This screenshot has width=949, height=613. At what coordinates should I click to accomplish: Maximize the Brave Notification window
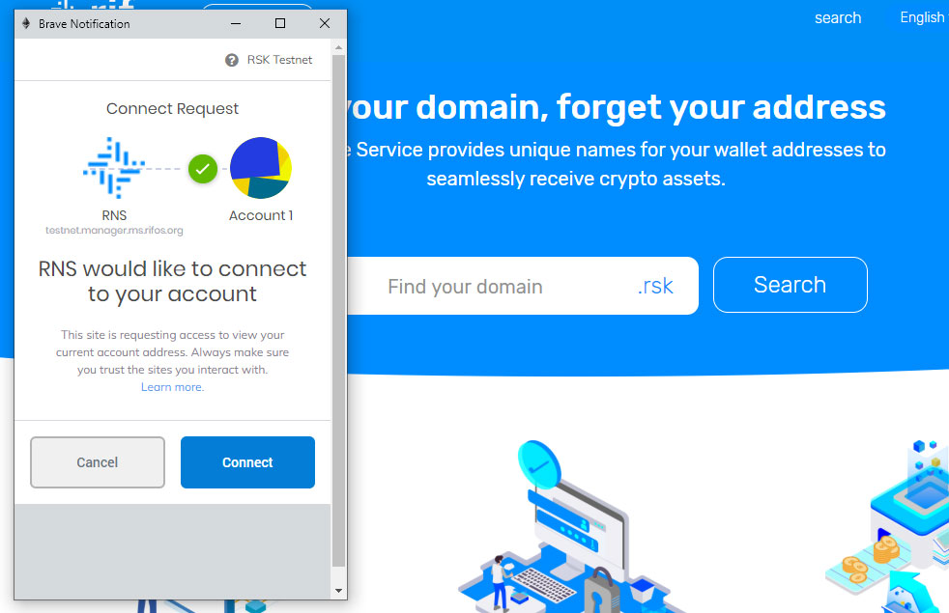point(280,23)
